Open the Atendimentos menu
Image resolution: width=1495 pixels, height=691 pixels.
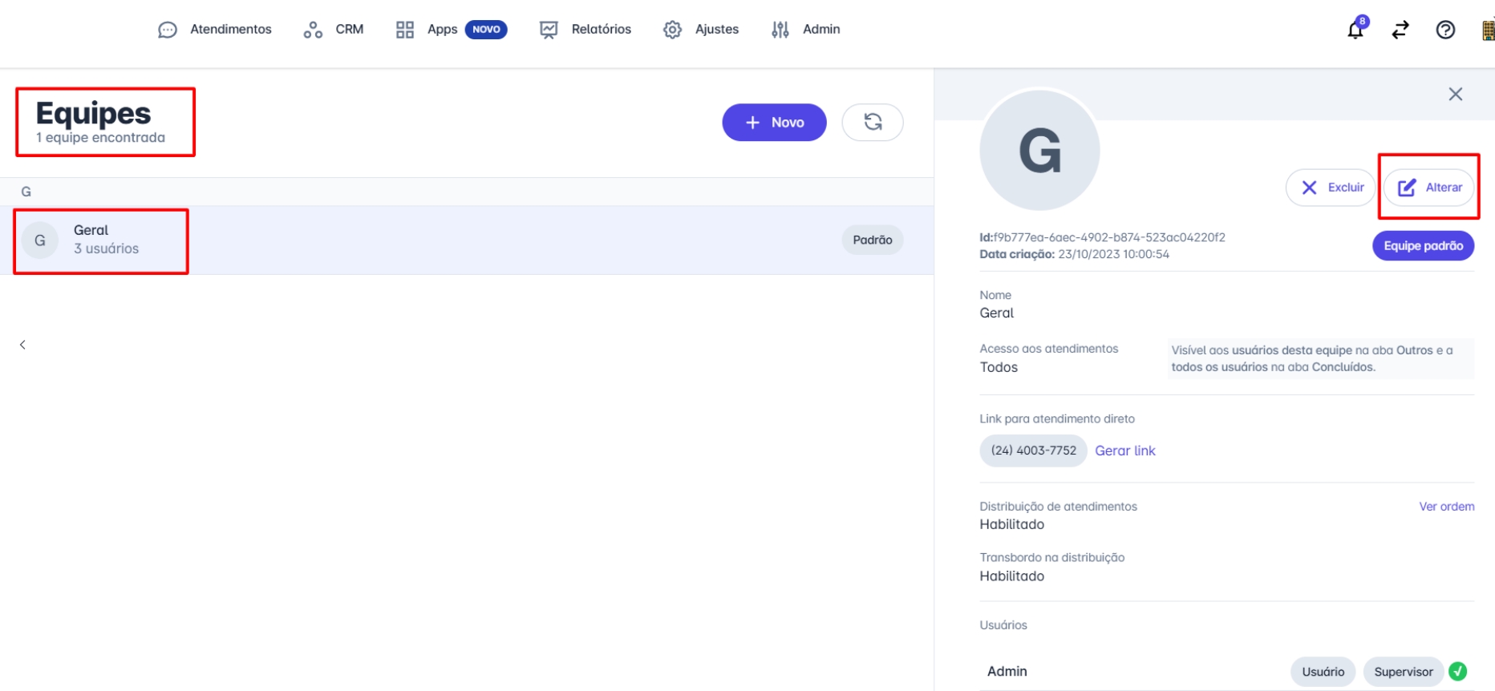[215, 30]
